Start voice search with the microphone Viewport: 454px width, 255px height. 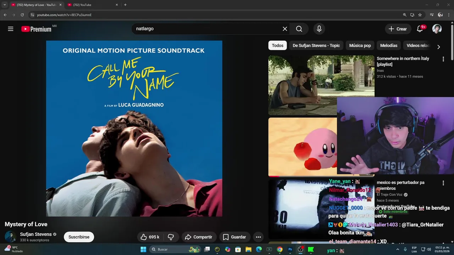tap(319, 29)
